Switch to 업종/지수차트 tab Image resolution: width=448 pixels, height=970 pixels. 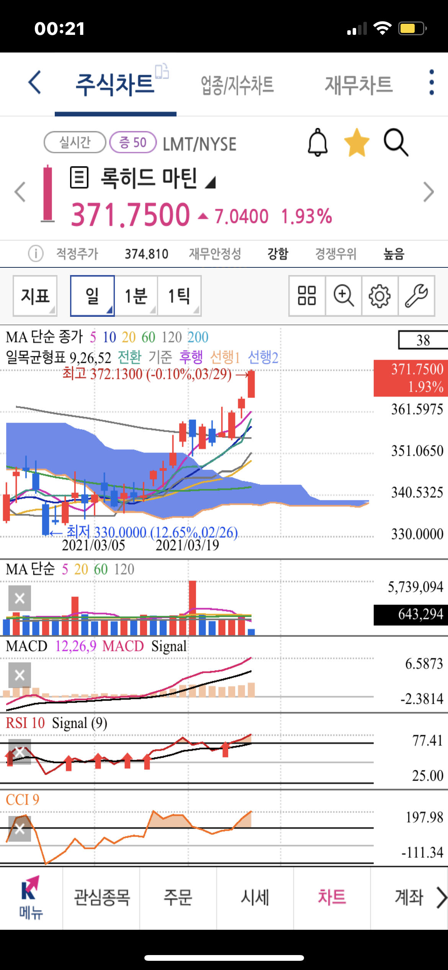[x=237, y=85]
